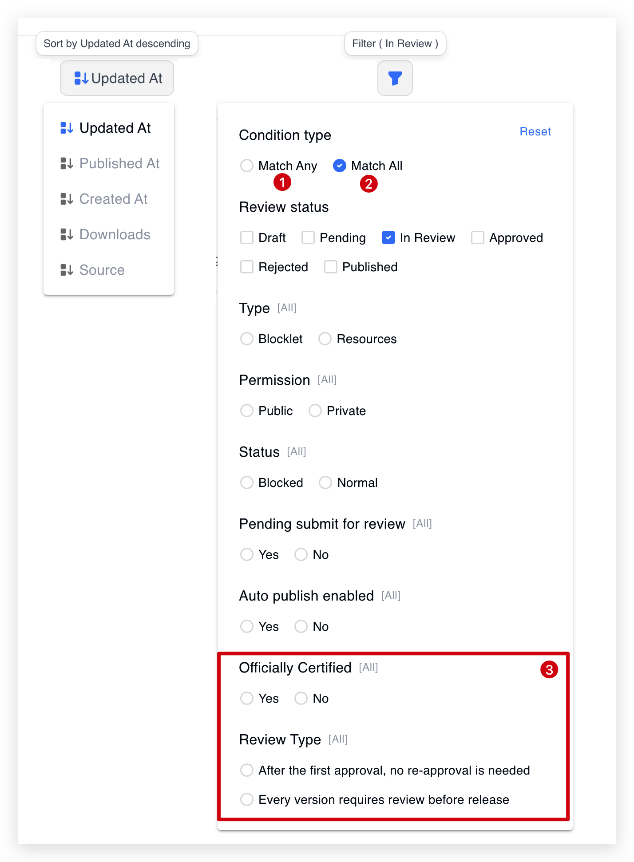Choose Downloads from the sort list
The height and width of the screenshot is (862, 634).
115,235
